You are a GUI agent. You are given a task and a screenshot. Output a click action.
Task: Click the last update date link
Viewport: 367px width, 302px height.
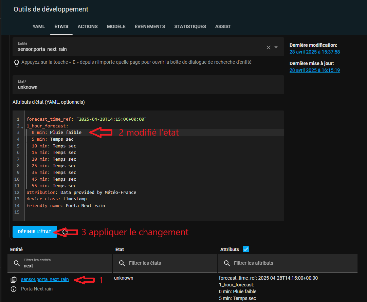click(x=315, y=70)
